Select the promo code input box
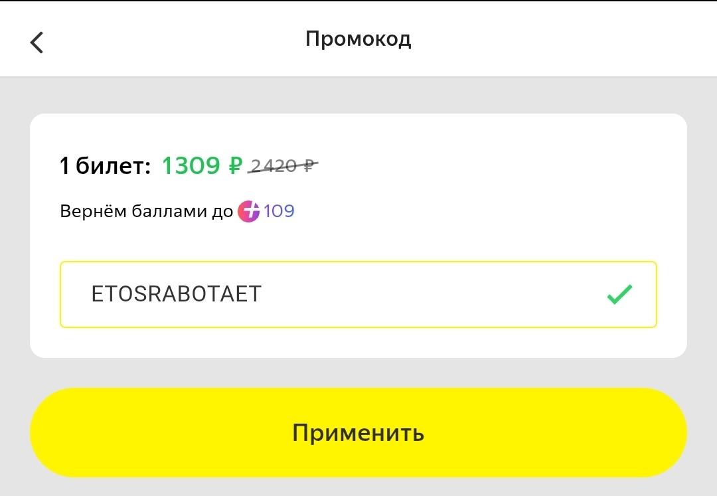 point(358,294)
